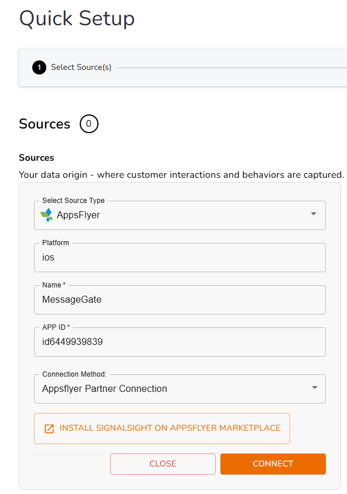
Task: Click the Sources count badge showing 0
Action: coord(89,124)
